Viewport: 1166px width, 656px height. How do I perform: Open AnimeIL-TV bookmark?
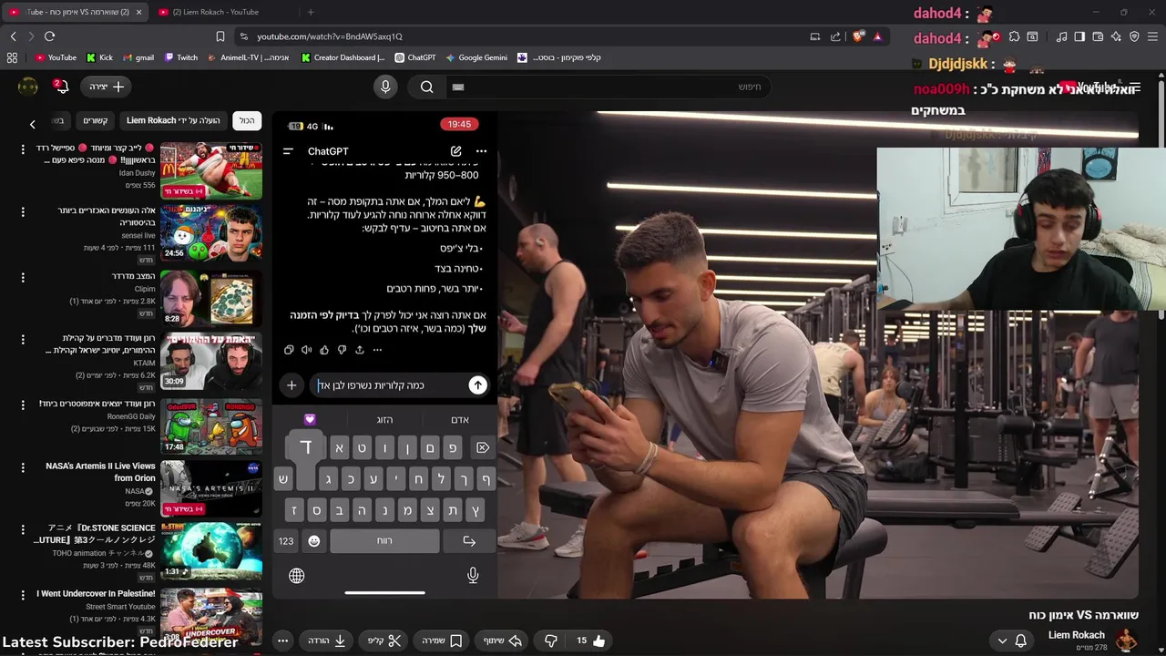pyautogui.click(x=249, y=57)
